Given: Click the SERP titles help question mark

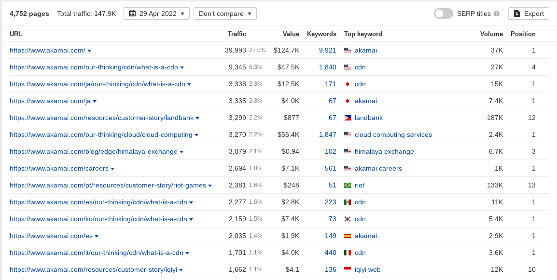Looking at the screenshot, I should coord(497,13).
